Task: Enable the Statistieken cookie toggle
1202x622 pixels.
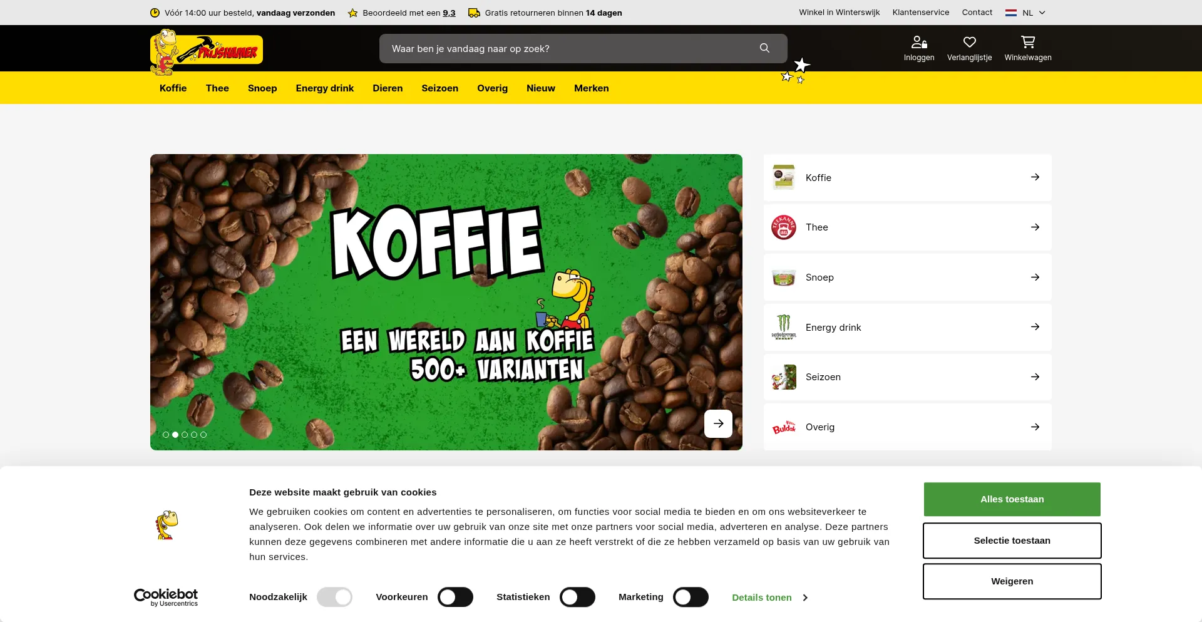Action: pos(577,597)
